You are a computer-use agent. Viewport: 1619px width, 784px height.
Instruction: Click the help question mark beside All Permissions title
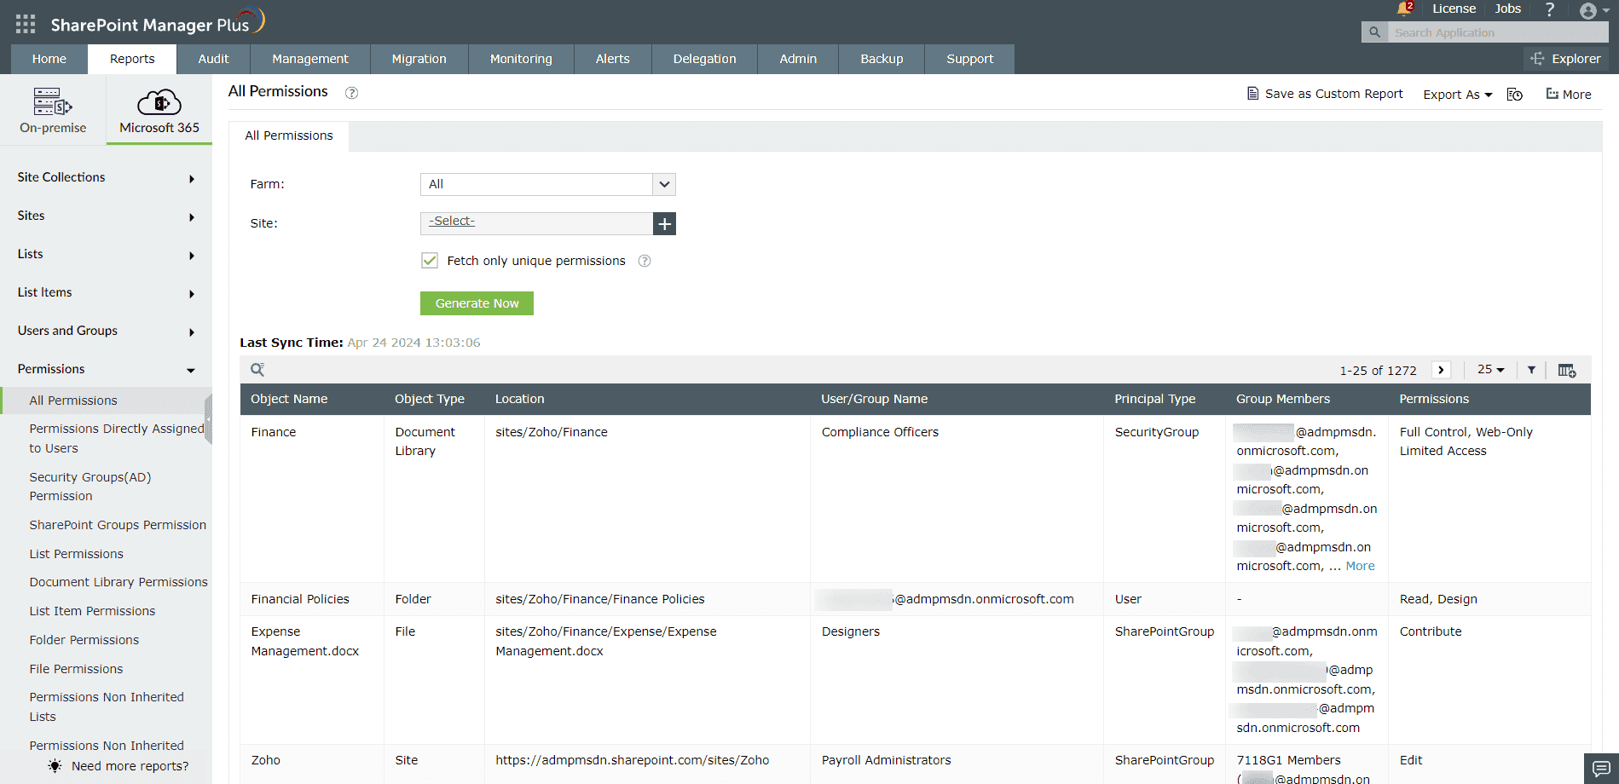pos(350,93)
